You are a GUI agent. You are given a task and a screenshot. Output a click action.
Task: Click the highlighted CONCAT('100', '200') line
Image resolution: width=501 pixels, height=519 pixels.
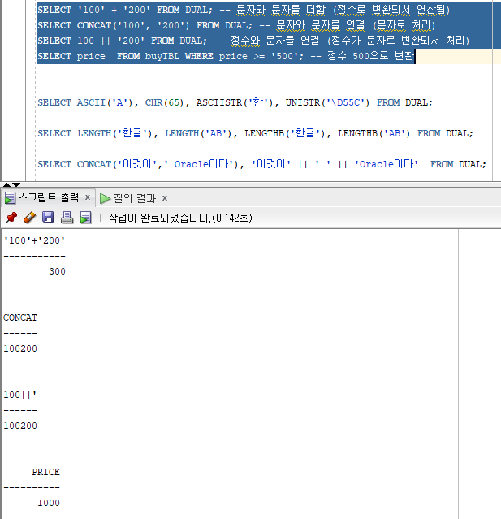[236, 25]
